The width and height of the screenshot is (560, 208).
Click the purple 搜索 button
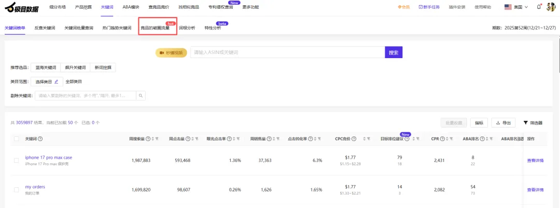394,53
